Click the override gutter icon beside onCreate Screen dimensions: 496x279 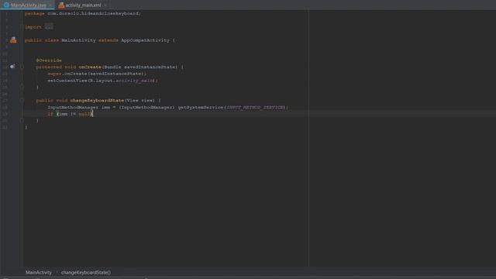click(x=12, y=67)
